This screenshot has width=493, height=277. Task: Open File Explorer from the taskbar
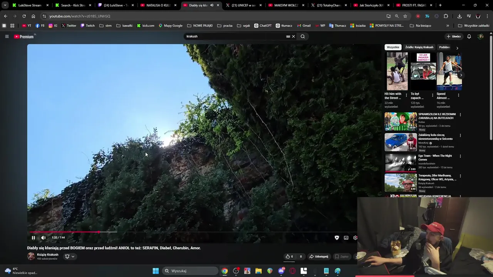click(258, 271)
